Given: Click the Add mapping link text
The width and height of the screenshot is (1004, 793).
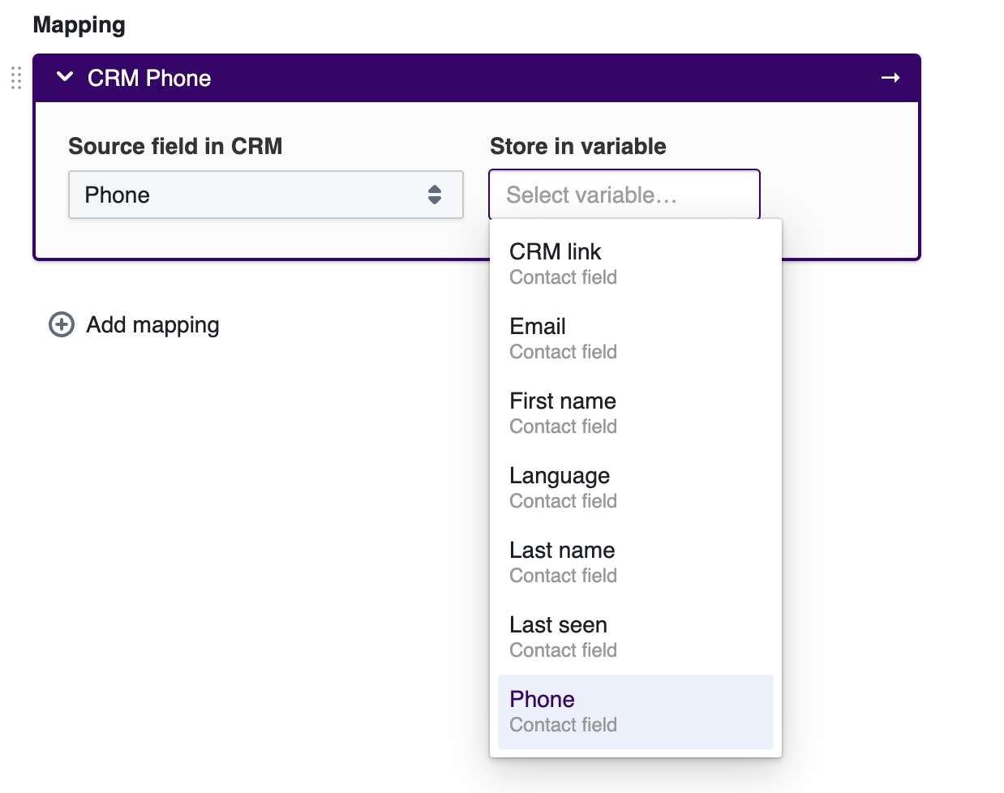Looking at the screenshot, I should (152, 325).
